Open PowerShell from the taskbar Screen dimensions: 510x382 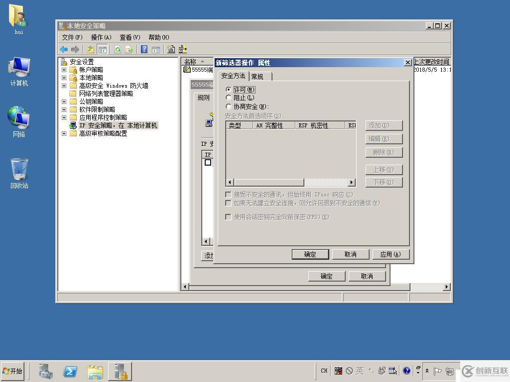pos(70,371)
